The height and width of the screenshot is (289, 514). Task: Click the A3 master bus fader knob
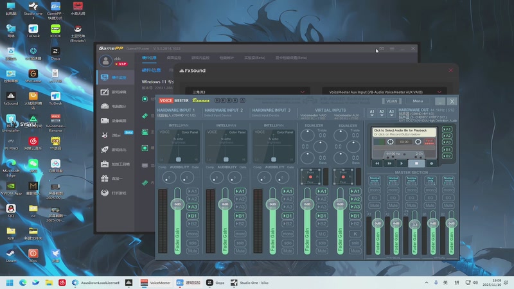pos(414,224)
